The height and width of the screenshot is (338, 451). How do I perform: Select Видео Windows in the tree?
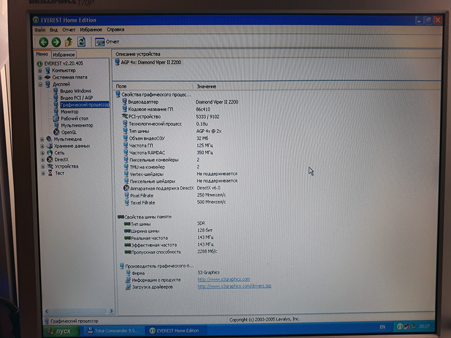pos(76,91)
